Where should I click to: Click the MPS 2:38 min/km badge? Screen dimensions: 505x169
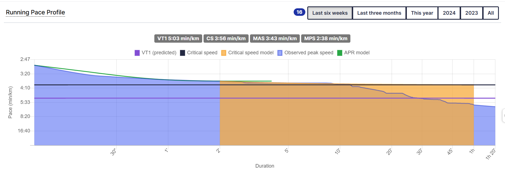coord(326,39)
